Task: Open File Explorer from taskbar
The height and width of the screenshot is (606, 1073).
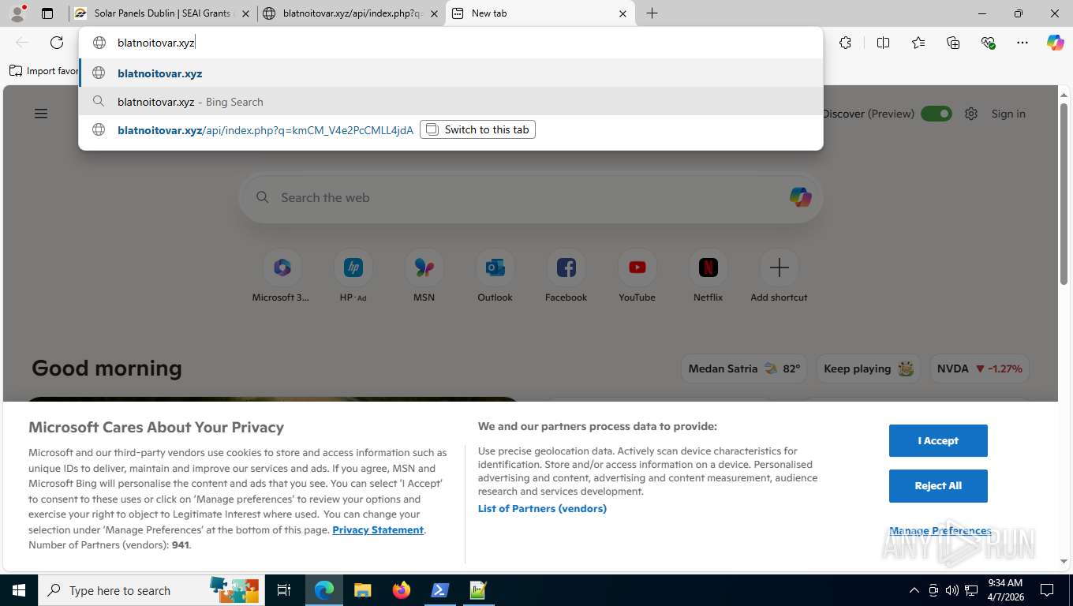Action: 362,590
